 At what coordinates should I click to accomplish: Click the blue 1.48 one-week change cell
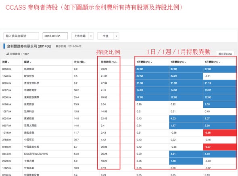point(186,161)
